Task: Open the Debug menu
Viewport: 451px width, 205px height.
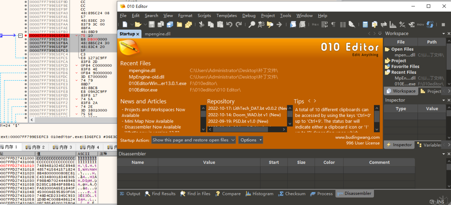Action: coord(249,15)
